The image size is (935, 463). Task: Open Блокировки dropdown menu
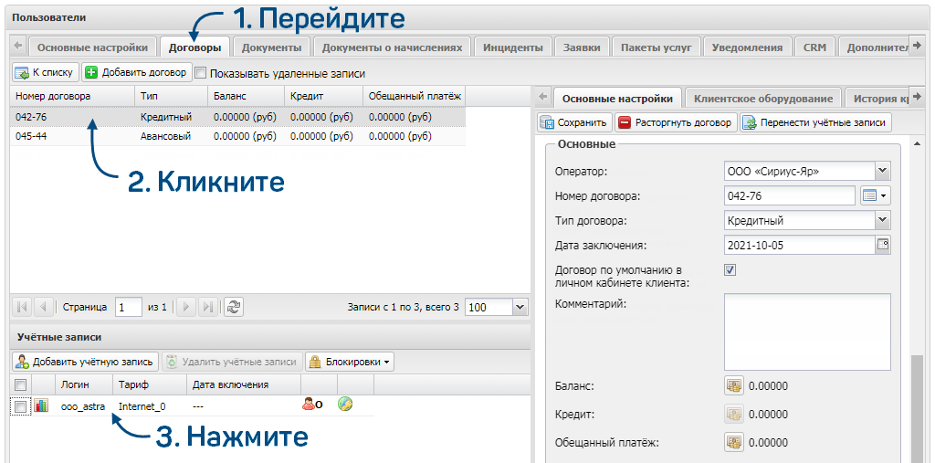coord(350,362)
